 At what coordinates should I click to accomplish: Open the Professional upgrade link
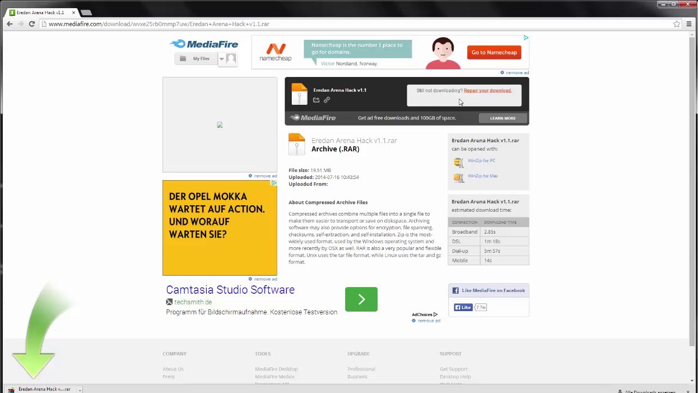coord(362,369)
